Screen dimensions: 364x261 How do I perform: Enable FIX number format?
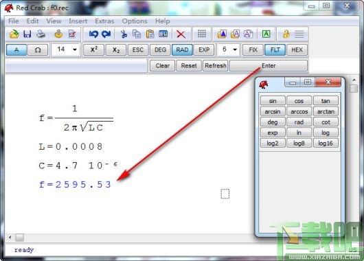(253, 49)
